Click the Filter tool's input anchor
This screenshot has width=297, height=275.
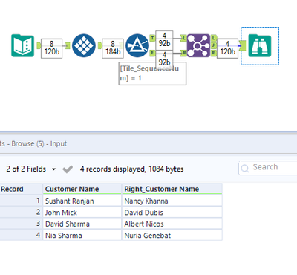coord(121,45)
